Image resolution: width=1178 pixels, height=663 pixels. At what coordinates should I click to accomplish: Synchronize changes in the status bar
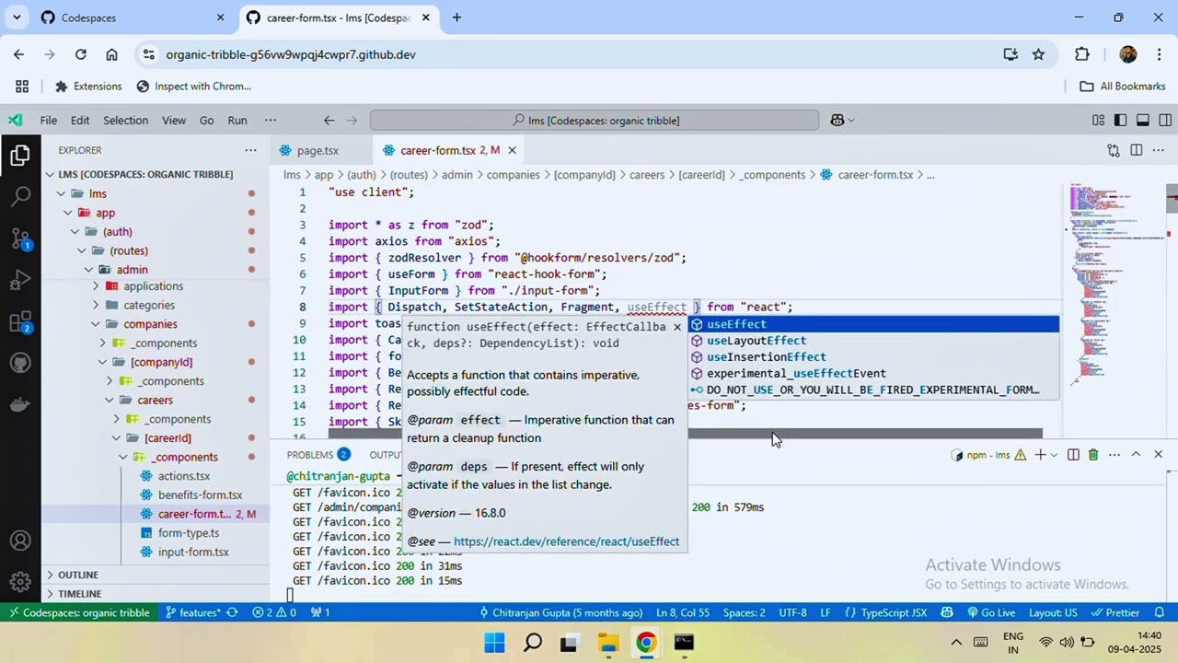click(x=232, y=612)
